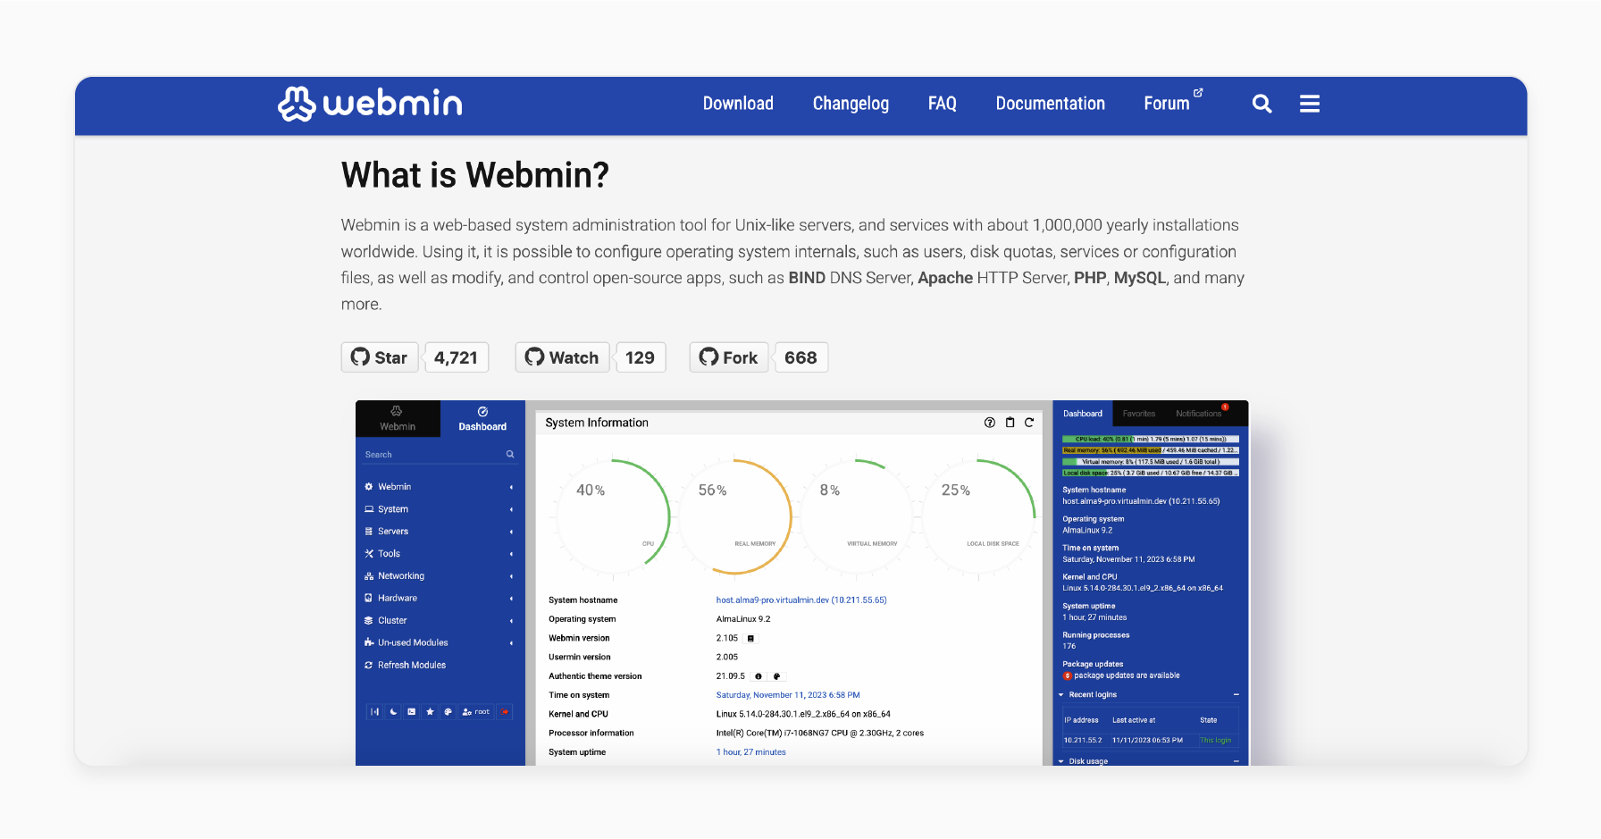The height and width of the screenshot is (839, 1601).
Task: Open the Changelog page
Action: (x=851, y=104)
